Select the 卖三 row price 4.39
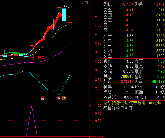 click(x=130, y=20)
